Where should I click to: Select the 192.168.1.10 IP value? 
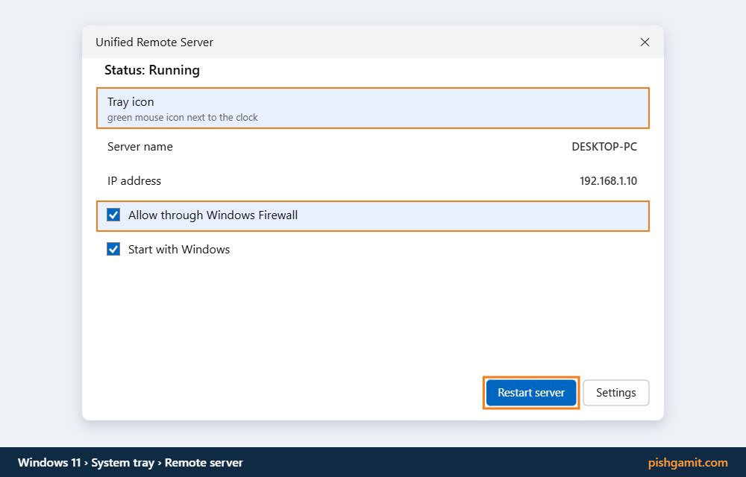[x=608, y=181]
